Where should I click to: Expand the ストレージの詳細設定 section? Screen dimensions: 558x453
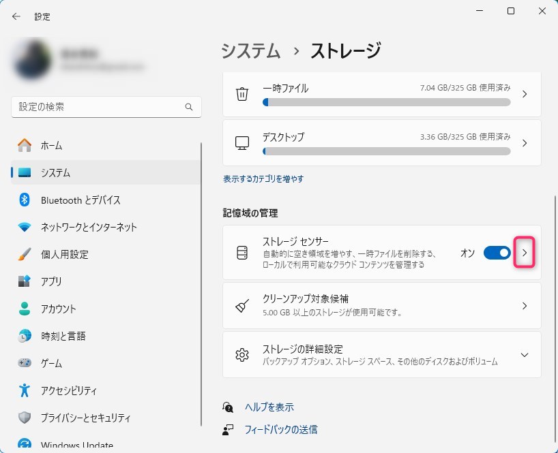[x=524, y=355]
